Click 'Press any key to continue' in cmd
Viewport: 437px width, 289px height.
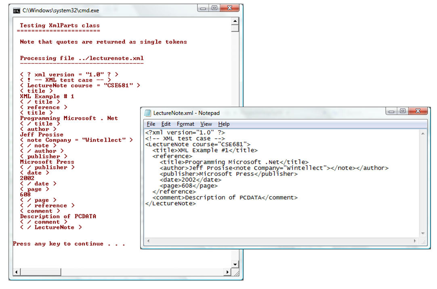69,244
